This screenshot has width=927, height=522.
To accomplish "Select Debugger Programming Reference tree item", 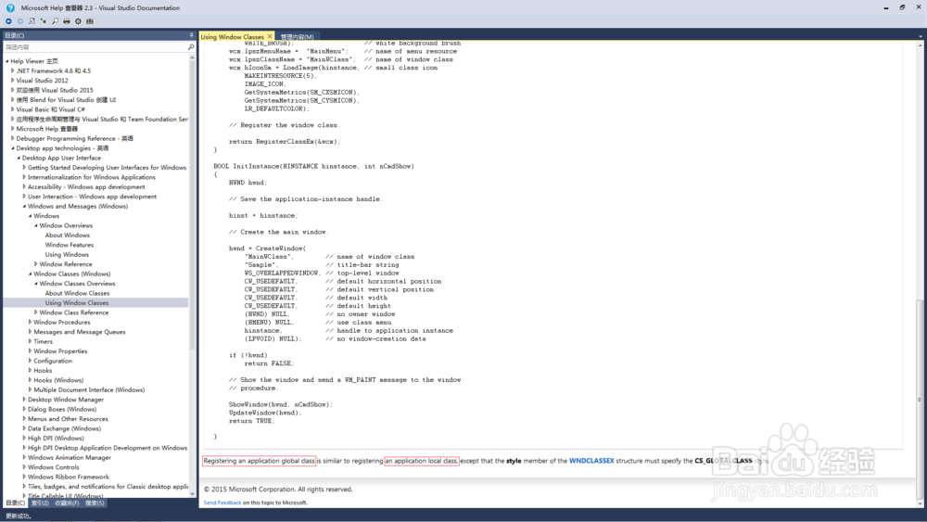I will click(x=74, y=138).
